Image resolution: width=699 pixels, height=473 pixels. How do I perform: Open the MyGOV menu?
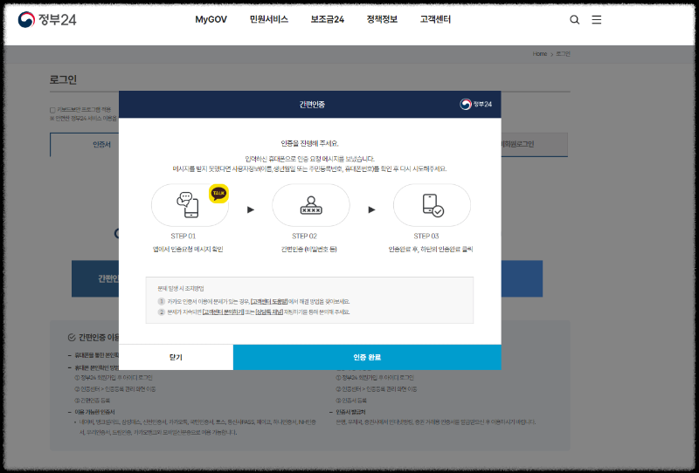[211, 19]
